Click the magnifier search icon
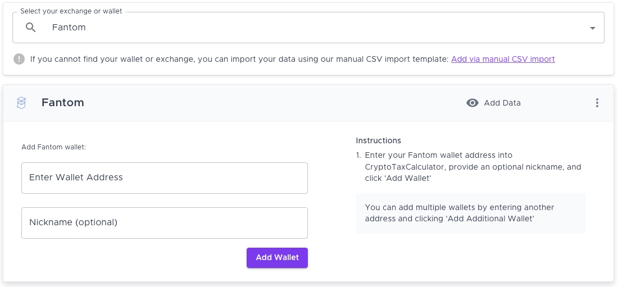618x287 pixels. [x=31, y=28]
